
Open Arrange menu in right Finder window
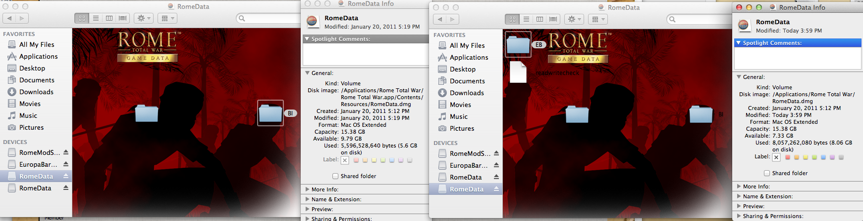pyautogui.click(x=598, y=19)
